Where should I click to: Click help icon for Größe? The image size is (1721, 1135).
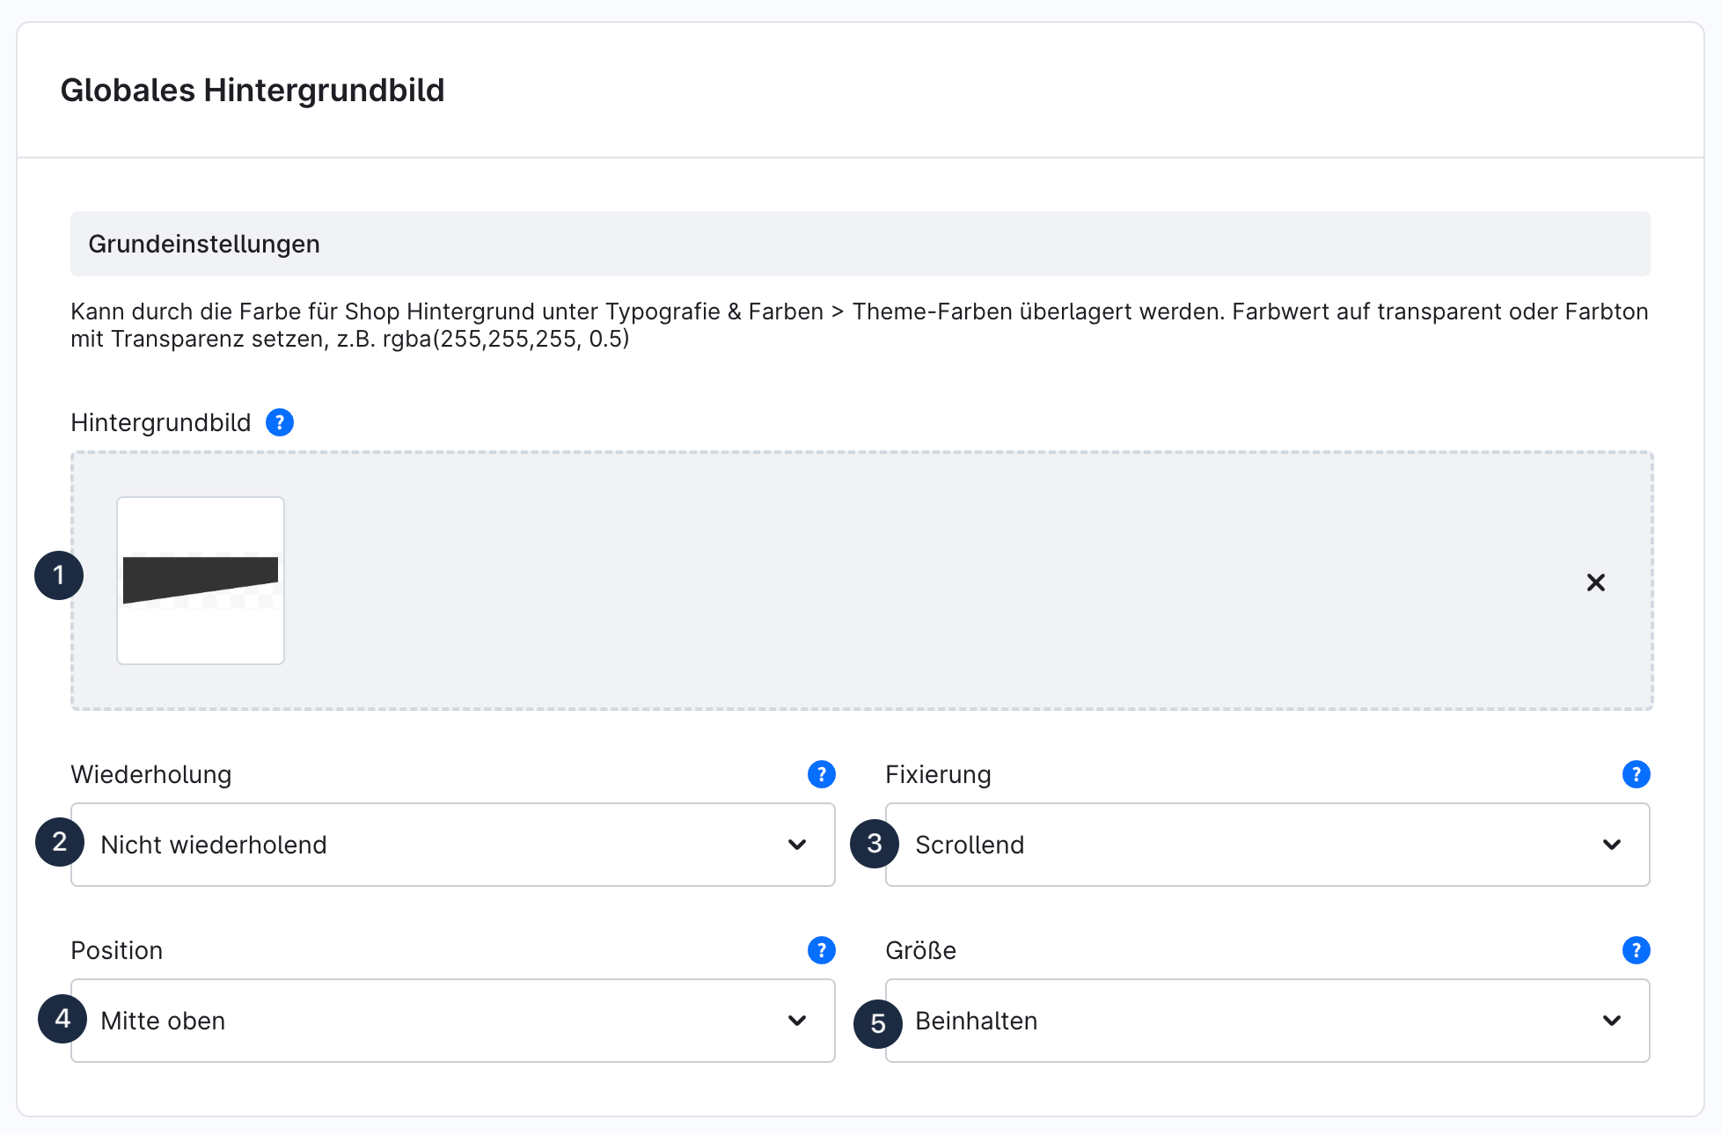click(1636, 950)
